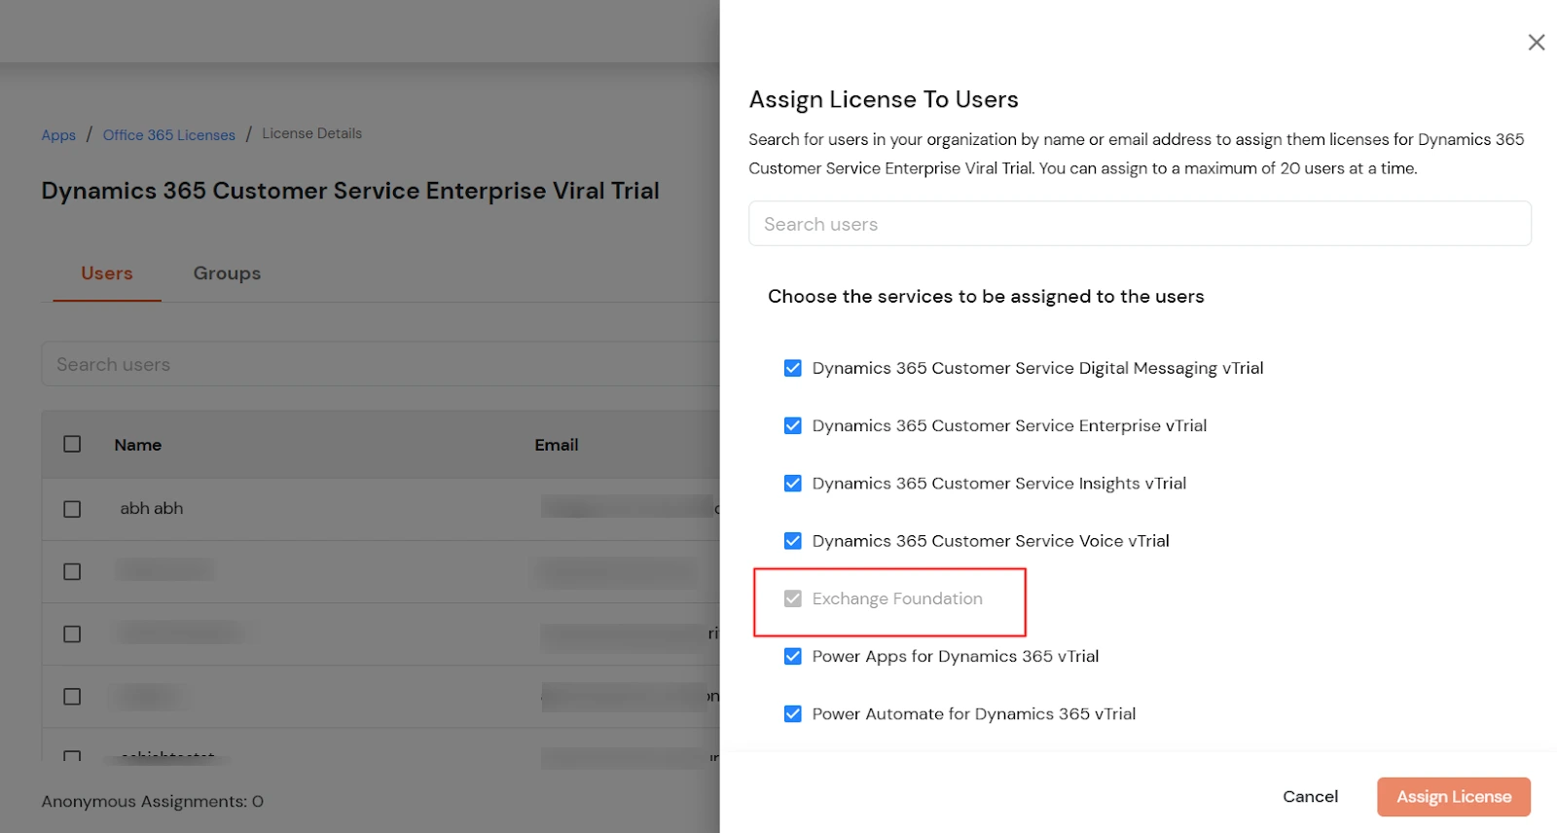Viewport: 1557px width, 833px height.
Task: Uncheck Power Apps for Dynamics 365 vTrial
Action: click(793, 656)
